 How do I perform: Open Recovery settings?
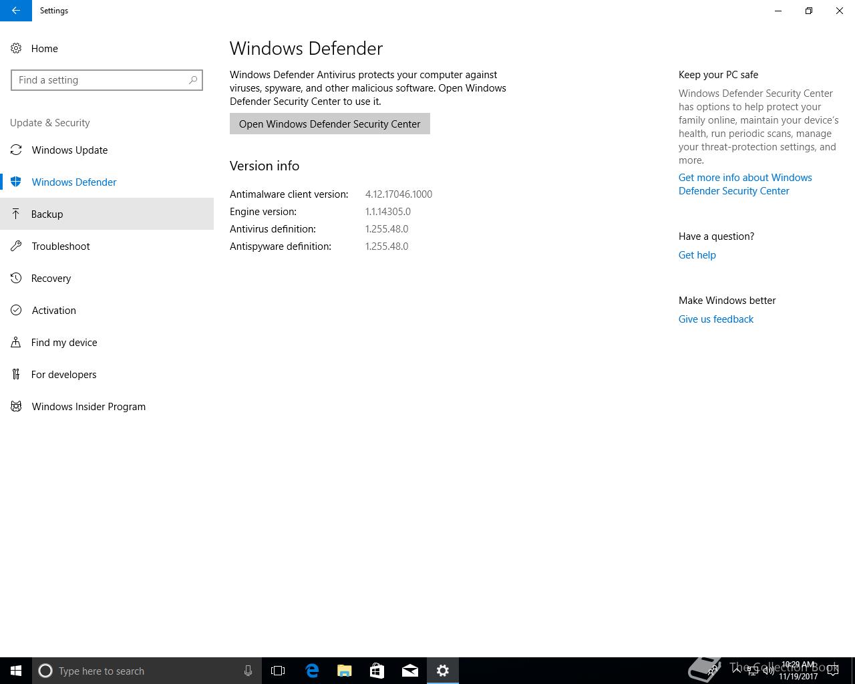pos(107,278)
